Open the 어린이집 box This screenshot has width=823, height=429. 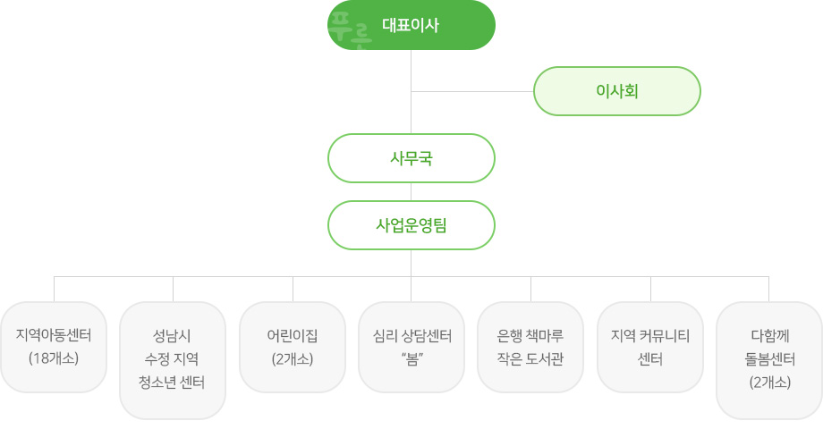pyautogui.click(x=293, y=347)
